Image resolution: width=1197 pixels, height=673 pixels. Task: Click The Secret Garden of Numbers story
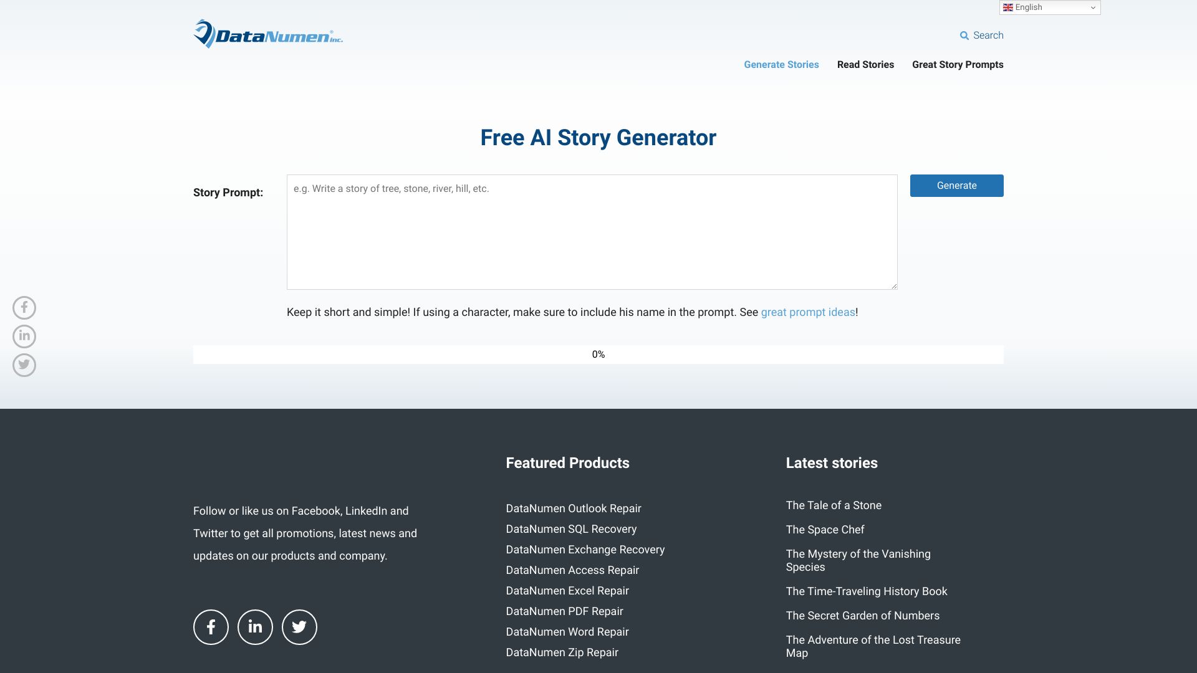pyautogui.click(x=862, y=616)
